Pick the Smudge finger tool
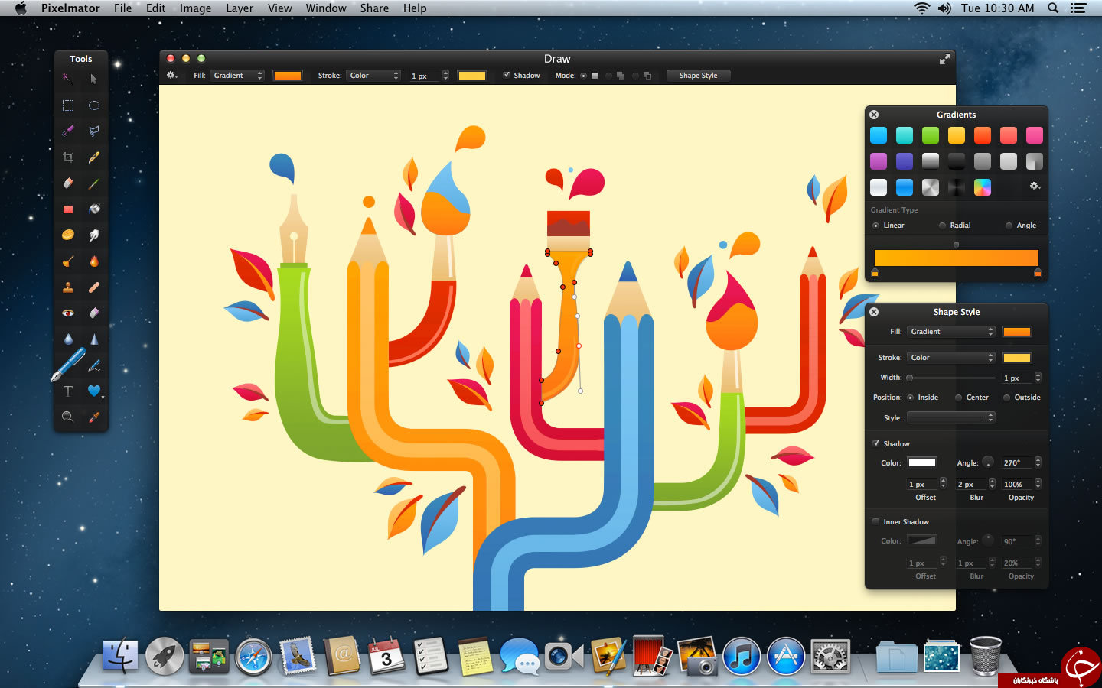This screenshot has width=1102, height=688. click(93, 235)
